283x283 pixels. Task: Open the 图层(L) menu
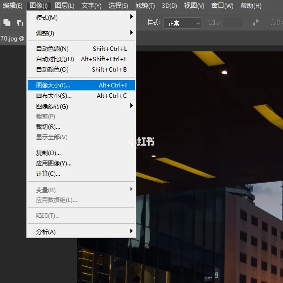click(x=64, y=6)
